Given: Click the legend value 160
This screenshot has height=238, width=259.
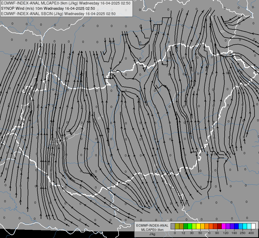Looking at the screenshot, I should pos(234,233).
